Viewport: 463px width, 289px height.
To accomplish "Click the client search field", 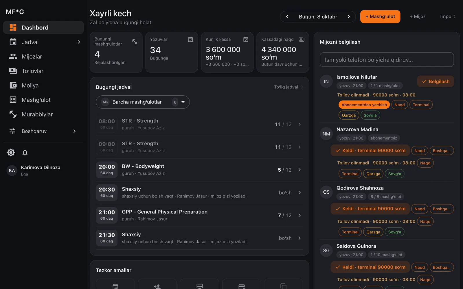I will [387, 60].
